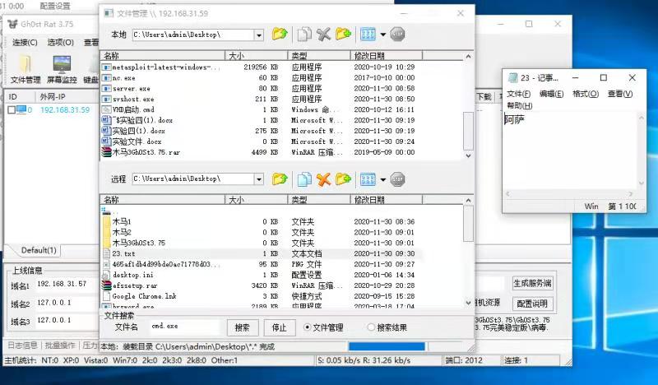Click the 实验文件.docx Word icon
The image size is (658, 385).
tap(107, 141)
